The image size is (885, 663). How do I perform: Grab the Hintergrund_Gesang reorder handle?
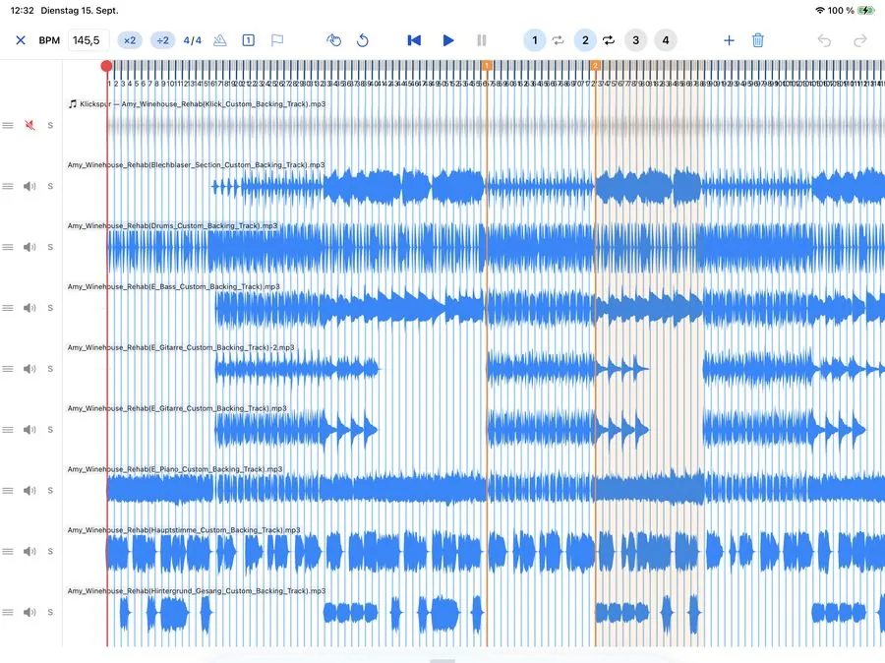[8, 612]
